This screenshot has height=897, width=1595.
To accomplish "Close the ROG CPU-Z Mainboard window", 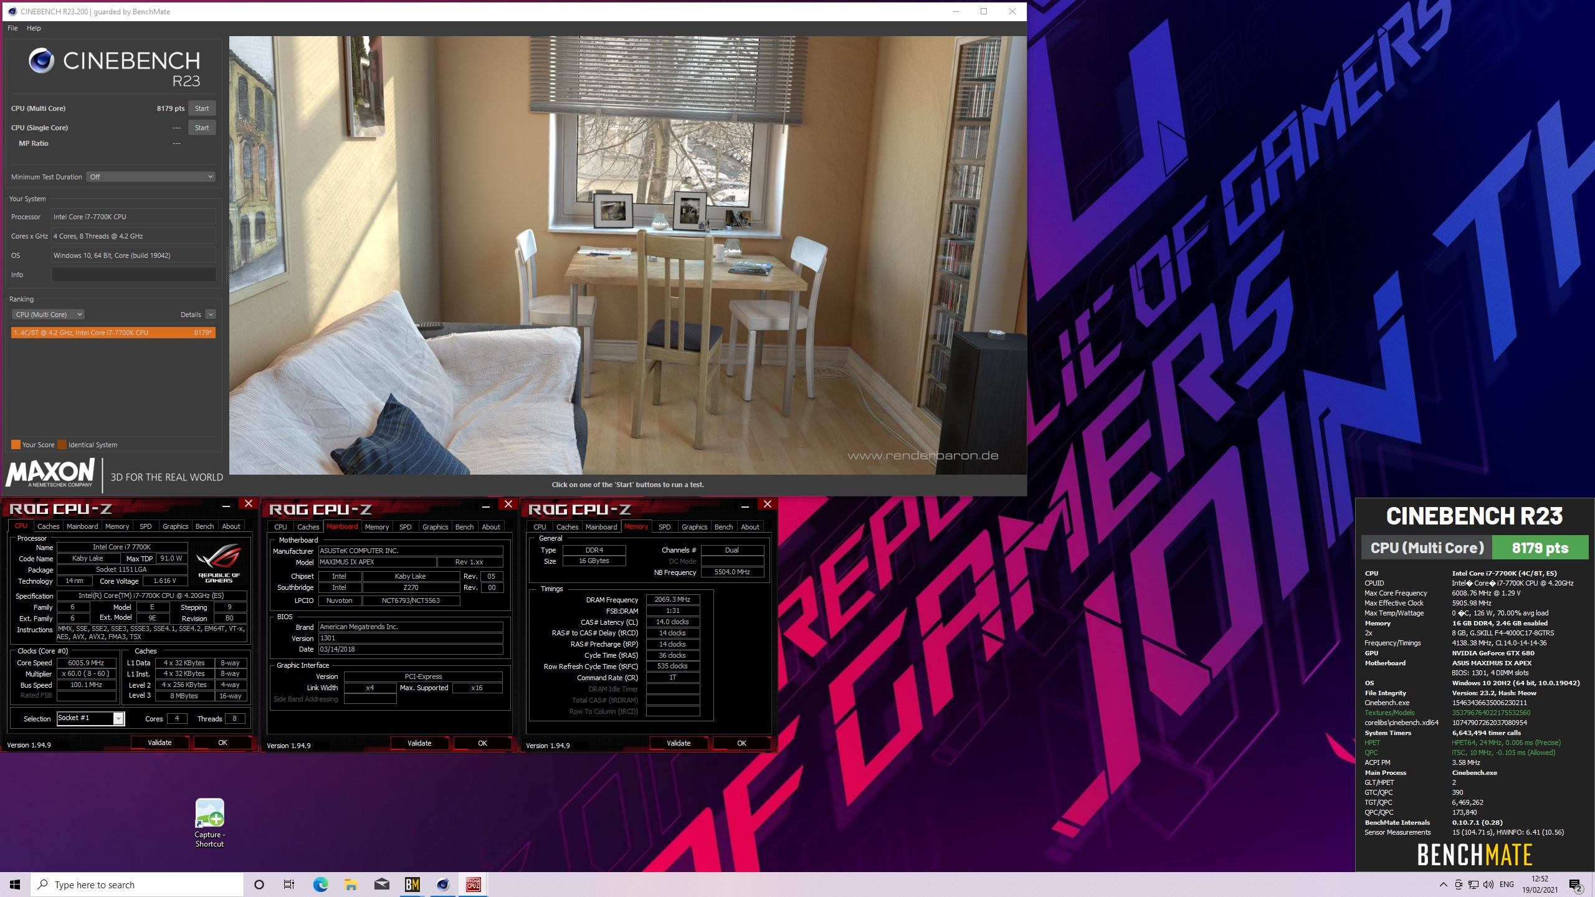I will tap(508, 504).
